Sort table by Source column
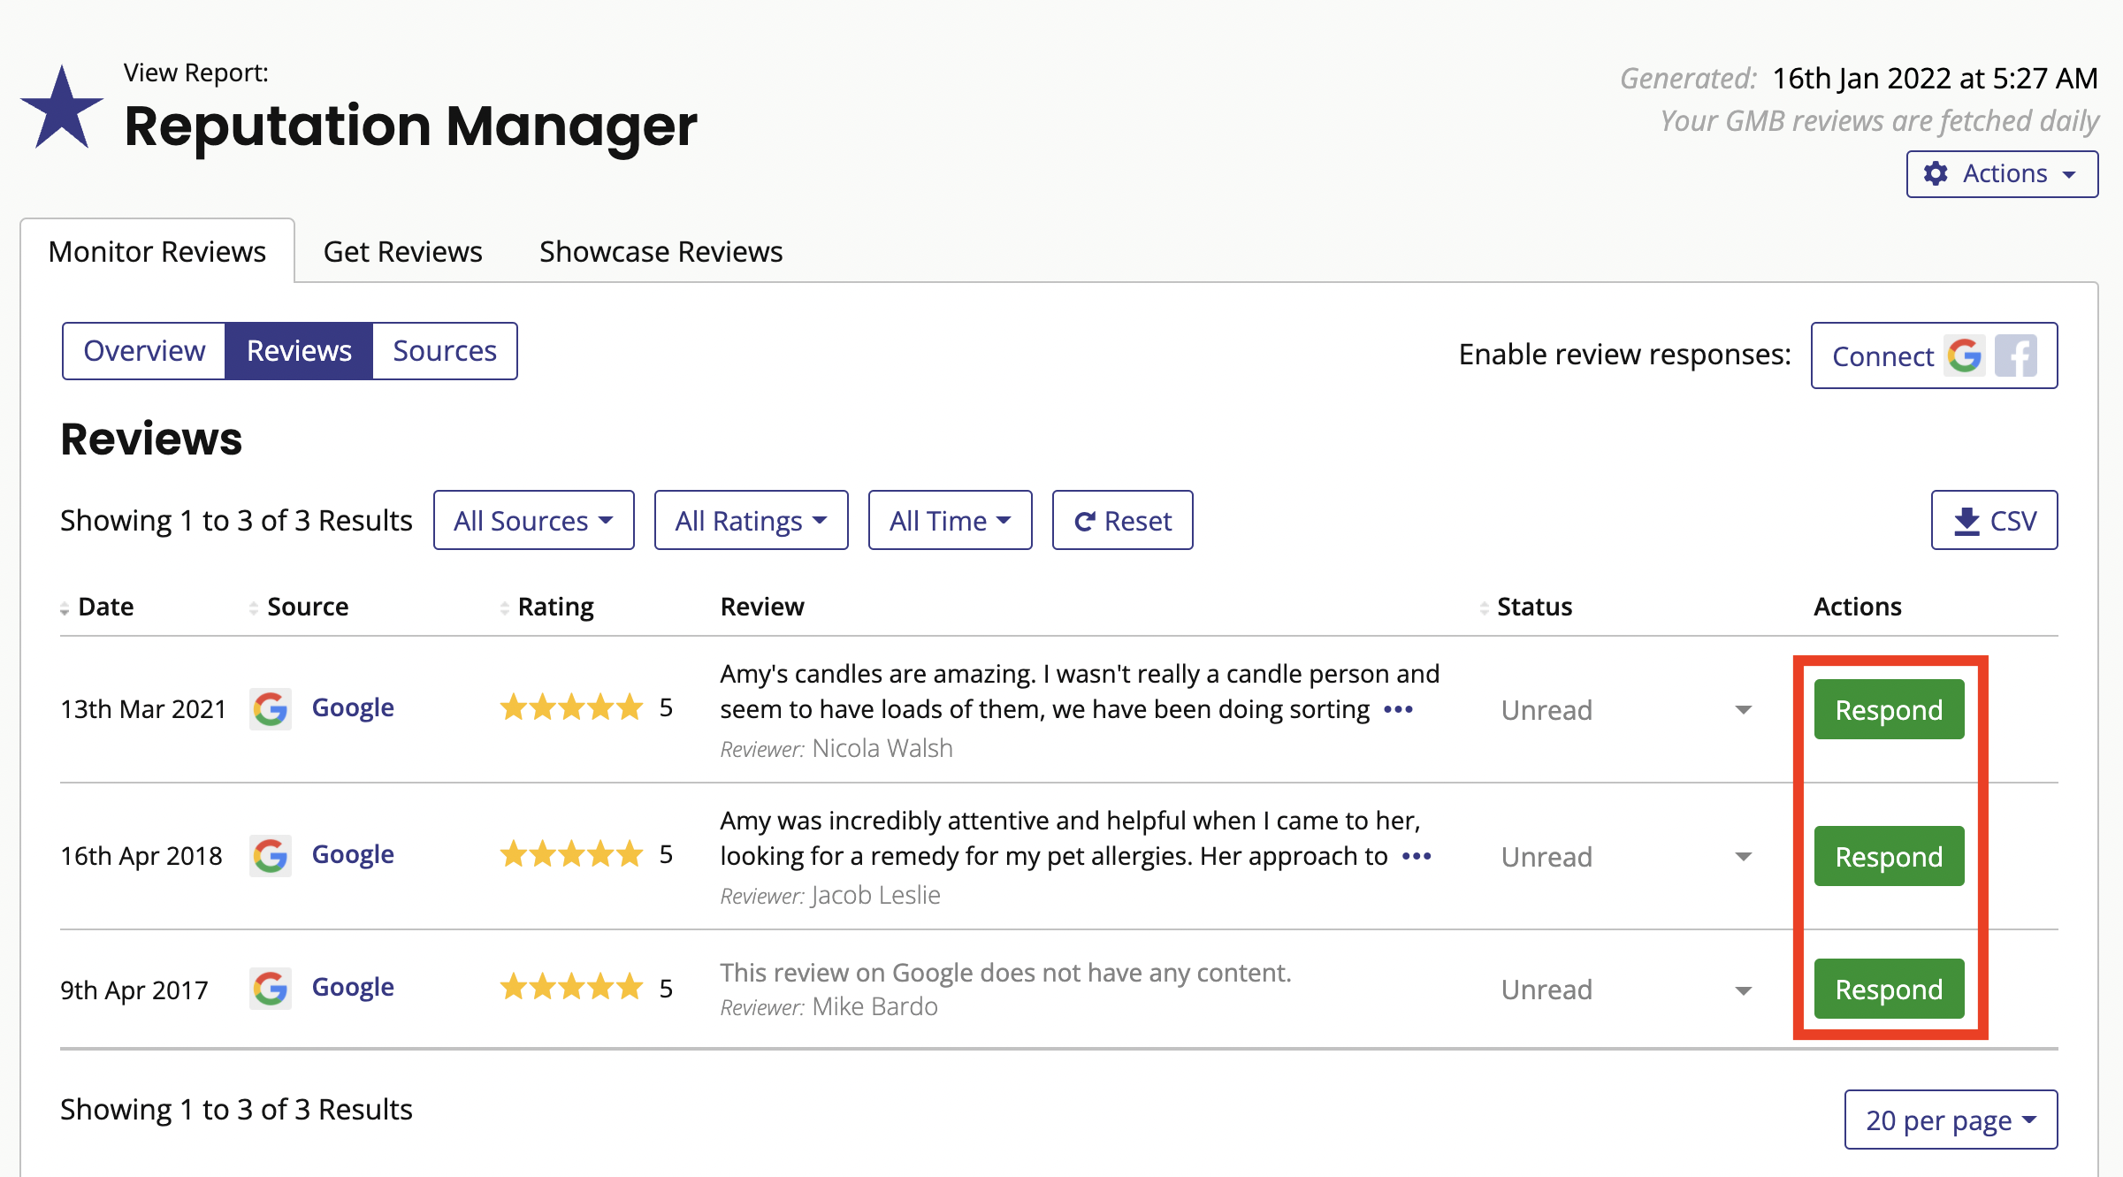 299,607
